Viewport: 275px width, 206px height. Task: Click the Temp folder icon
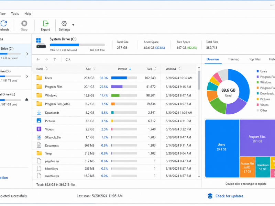(39, 153)
